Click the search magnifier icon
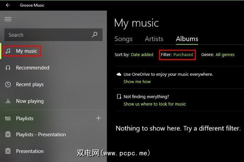244x162 pixels. 94,35
